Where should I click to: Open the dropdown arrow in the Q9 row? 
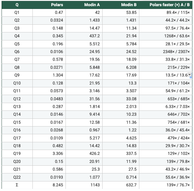coord(190,75)
